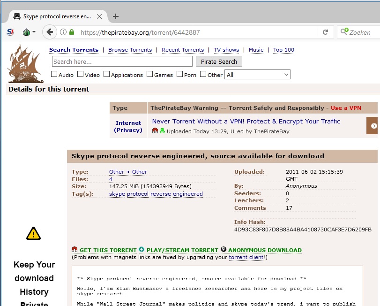Click the engineered tag link

coord(188,194)
